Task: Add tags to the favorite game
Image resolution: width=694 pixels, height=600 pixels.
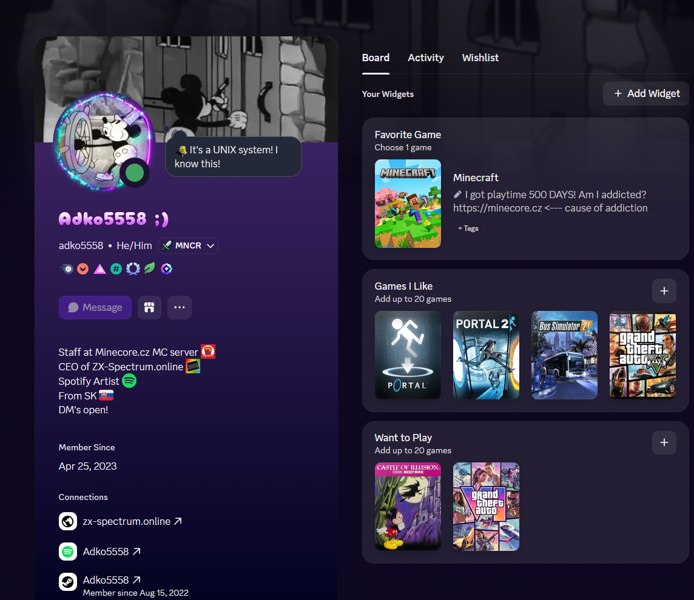Action: 468,228
